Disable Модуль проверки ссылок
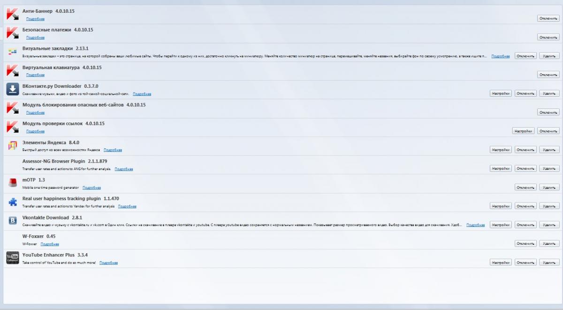The width and height of the screenshot is (563, 310). (x=548, y=131)
